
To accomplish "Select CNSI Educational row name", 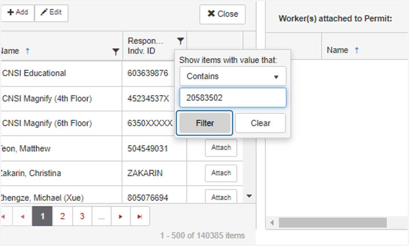I will pyautogui.click(x=34, y=73).
